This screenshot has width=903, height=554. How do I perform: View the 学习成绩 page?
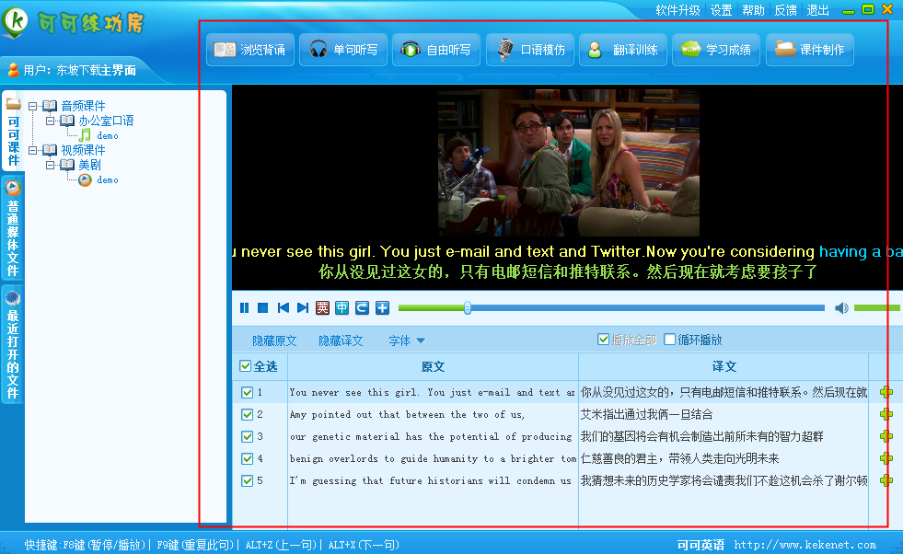716,50
